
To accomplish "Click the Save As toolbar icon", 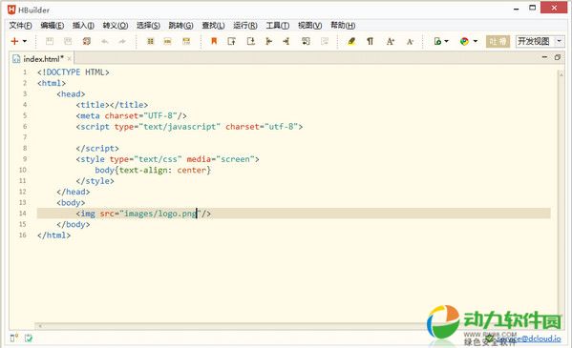I will point(68,41).
